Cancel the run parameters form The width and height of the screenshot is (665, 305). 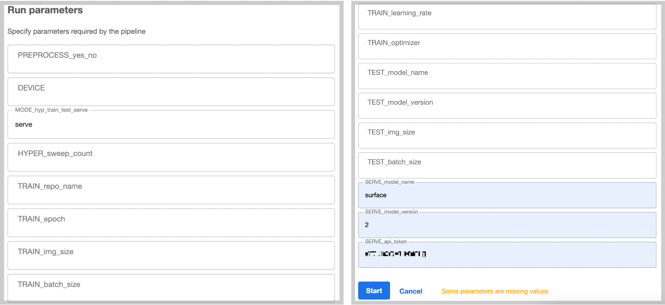point(411,291)
